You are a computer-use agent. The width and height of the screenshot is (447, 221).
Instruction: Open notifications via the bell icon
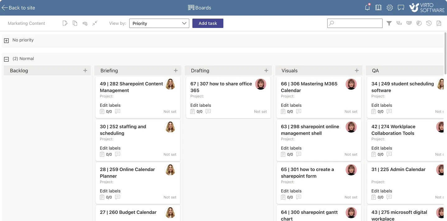pos(367,7)
